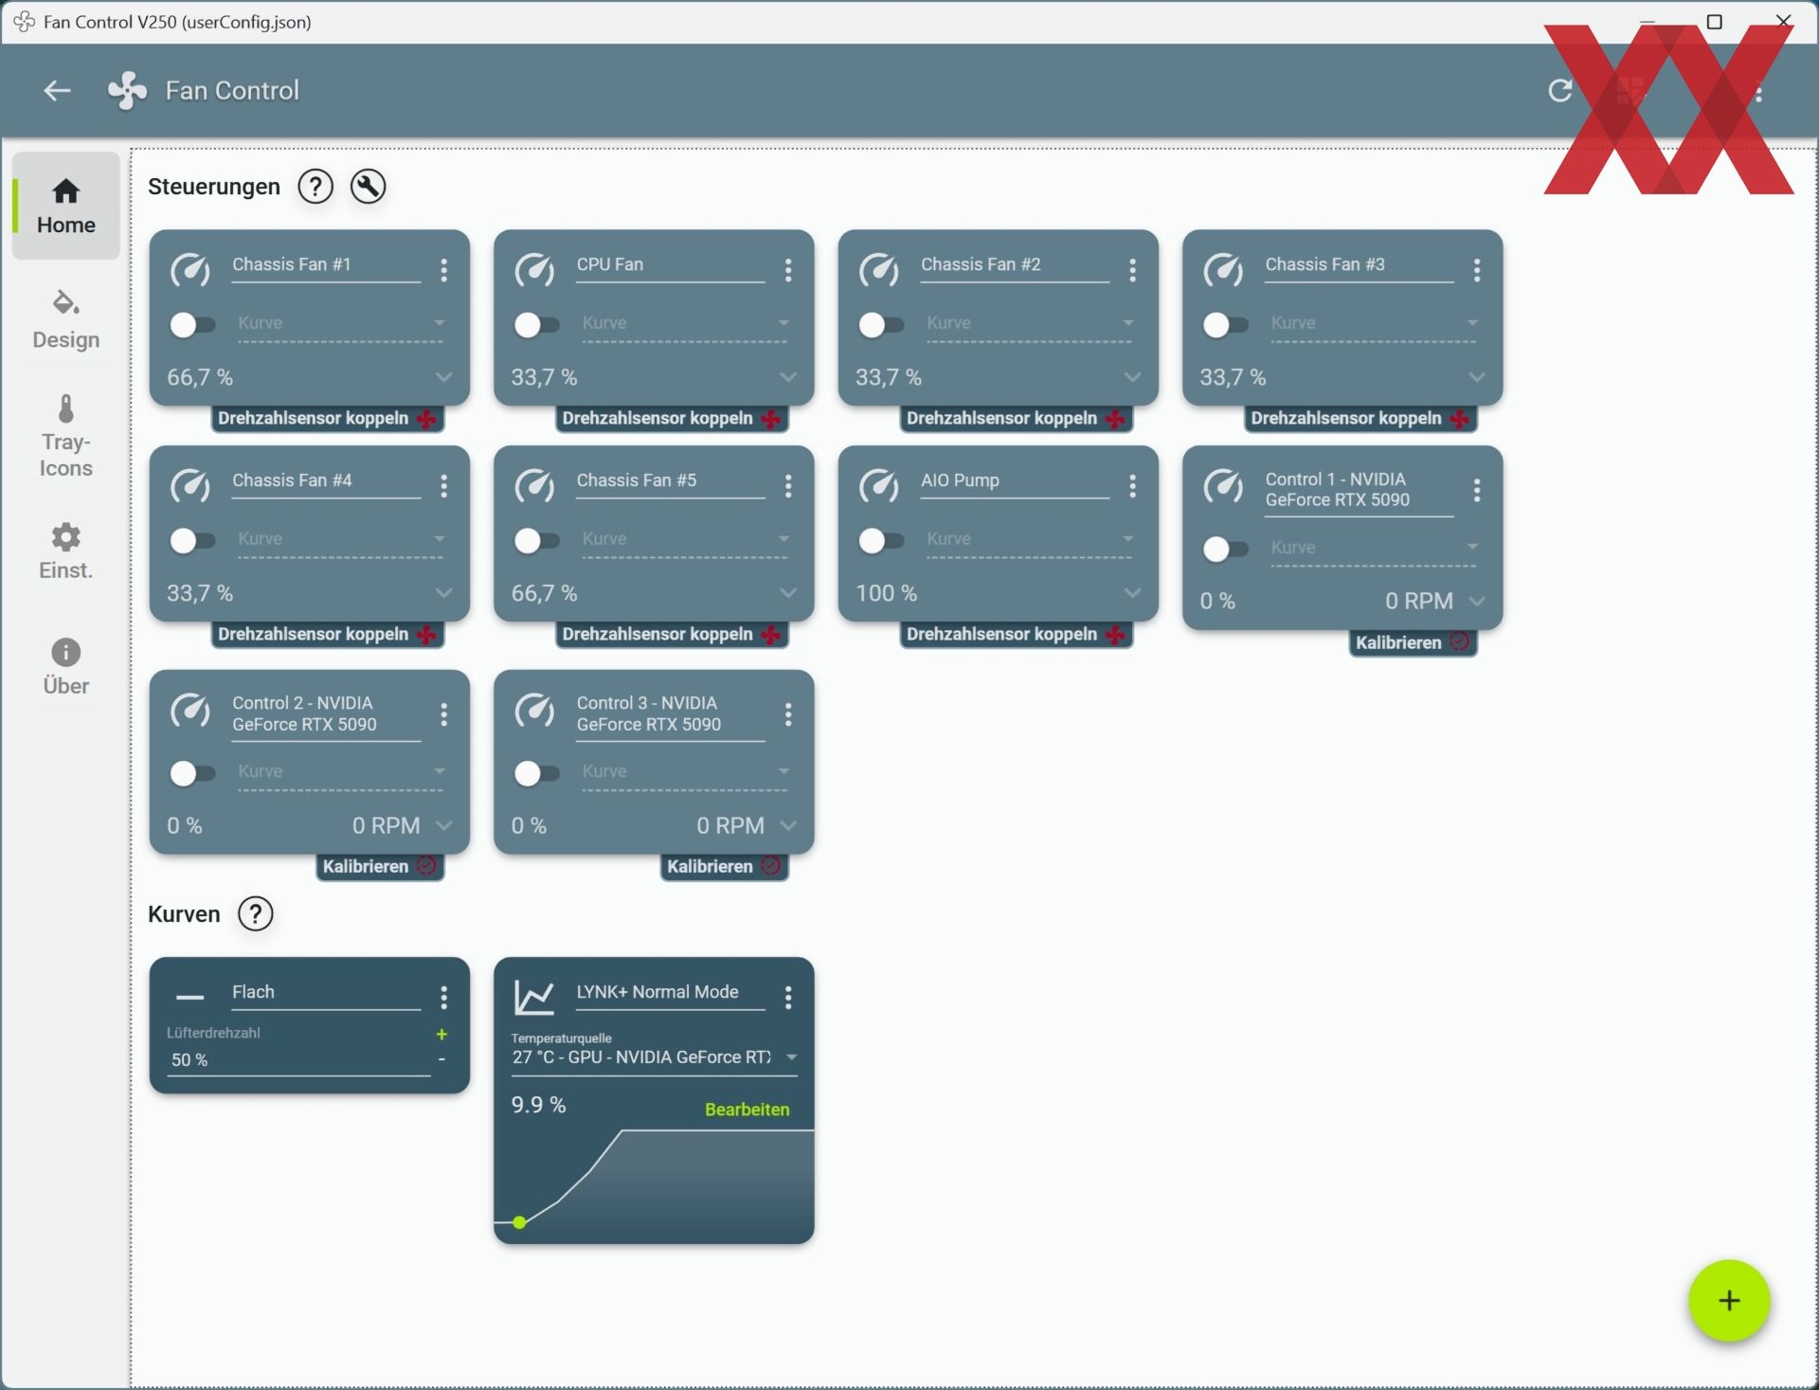Image resolution: width=1819 pixels, height=1390 pixels.
Task: Click the refresh icon in header
Action: [1559, 91]
